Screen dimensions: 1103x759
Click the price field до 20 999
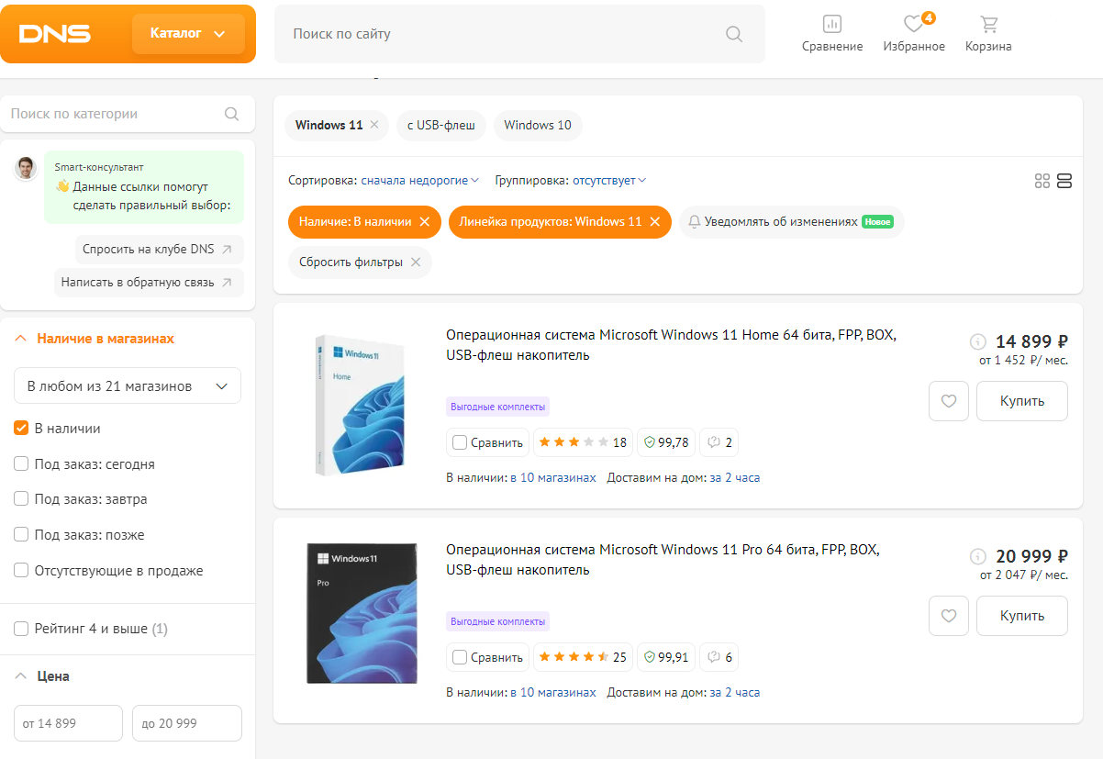(187, 723)
